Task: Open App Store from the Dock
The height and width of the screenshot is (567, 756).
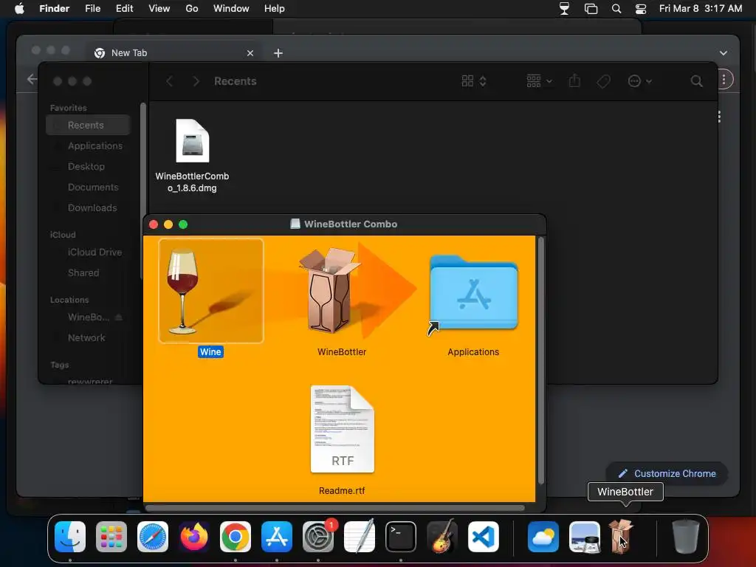Action: coord(277,537)
